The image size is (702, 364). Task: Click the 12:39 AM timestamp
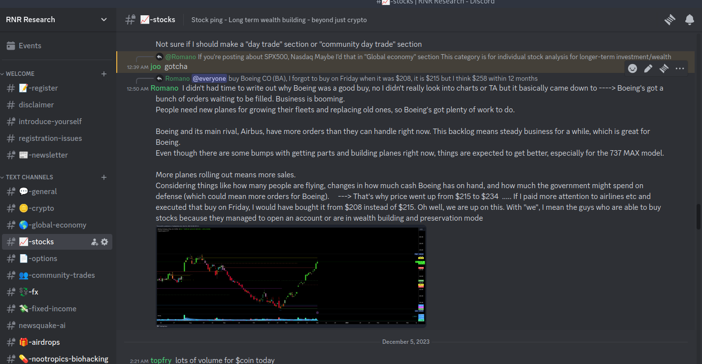137,67
